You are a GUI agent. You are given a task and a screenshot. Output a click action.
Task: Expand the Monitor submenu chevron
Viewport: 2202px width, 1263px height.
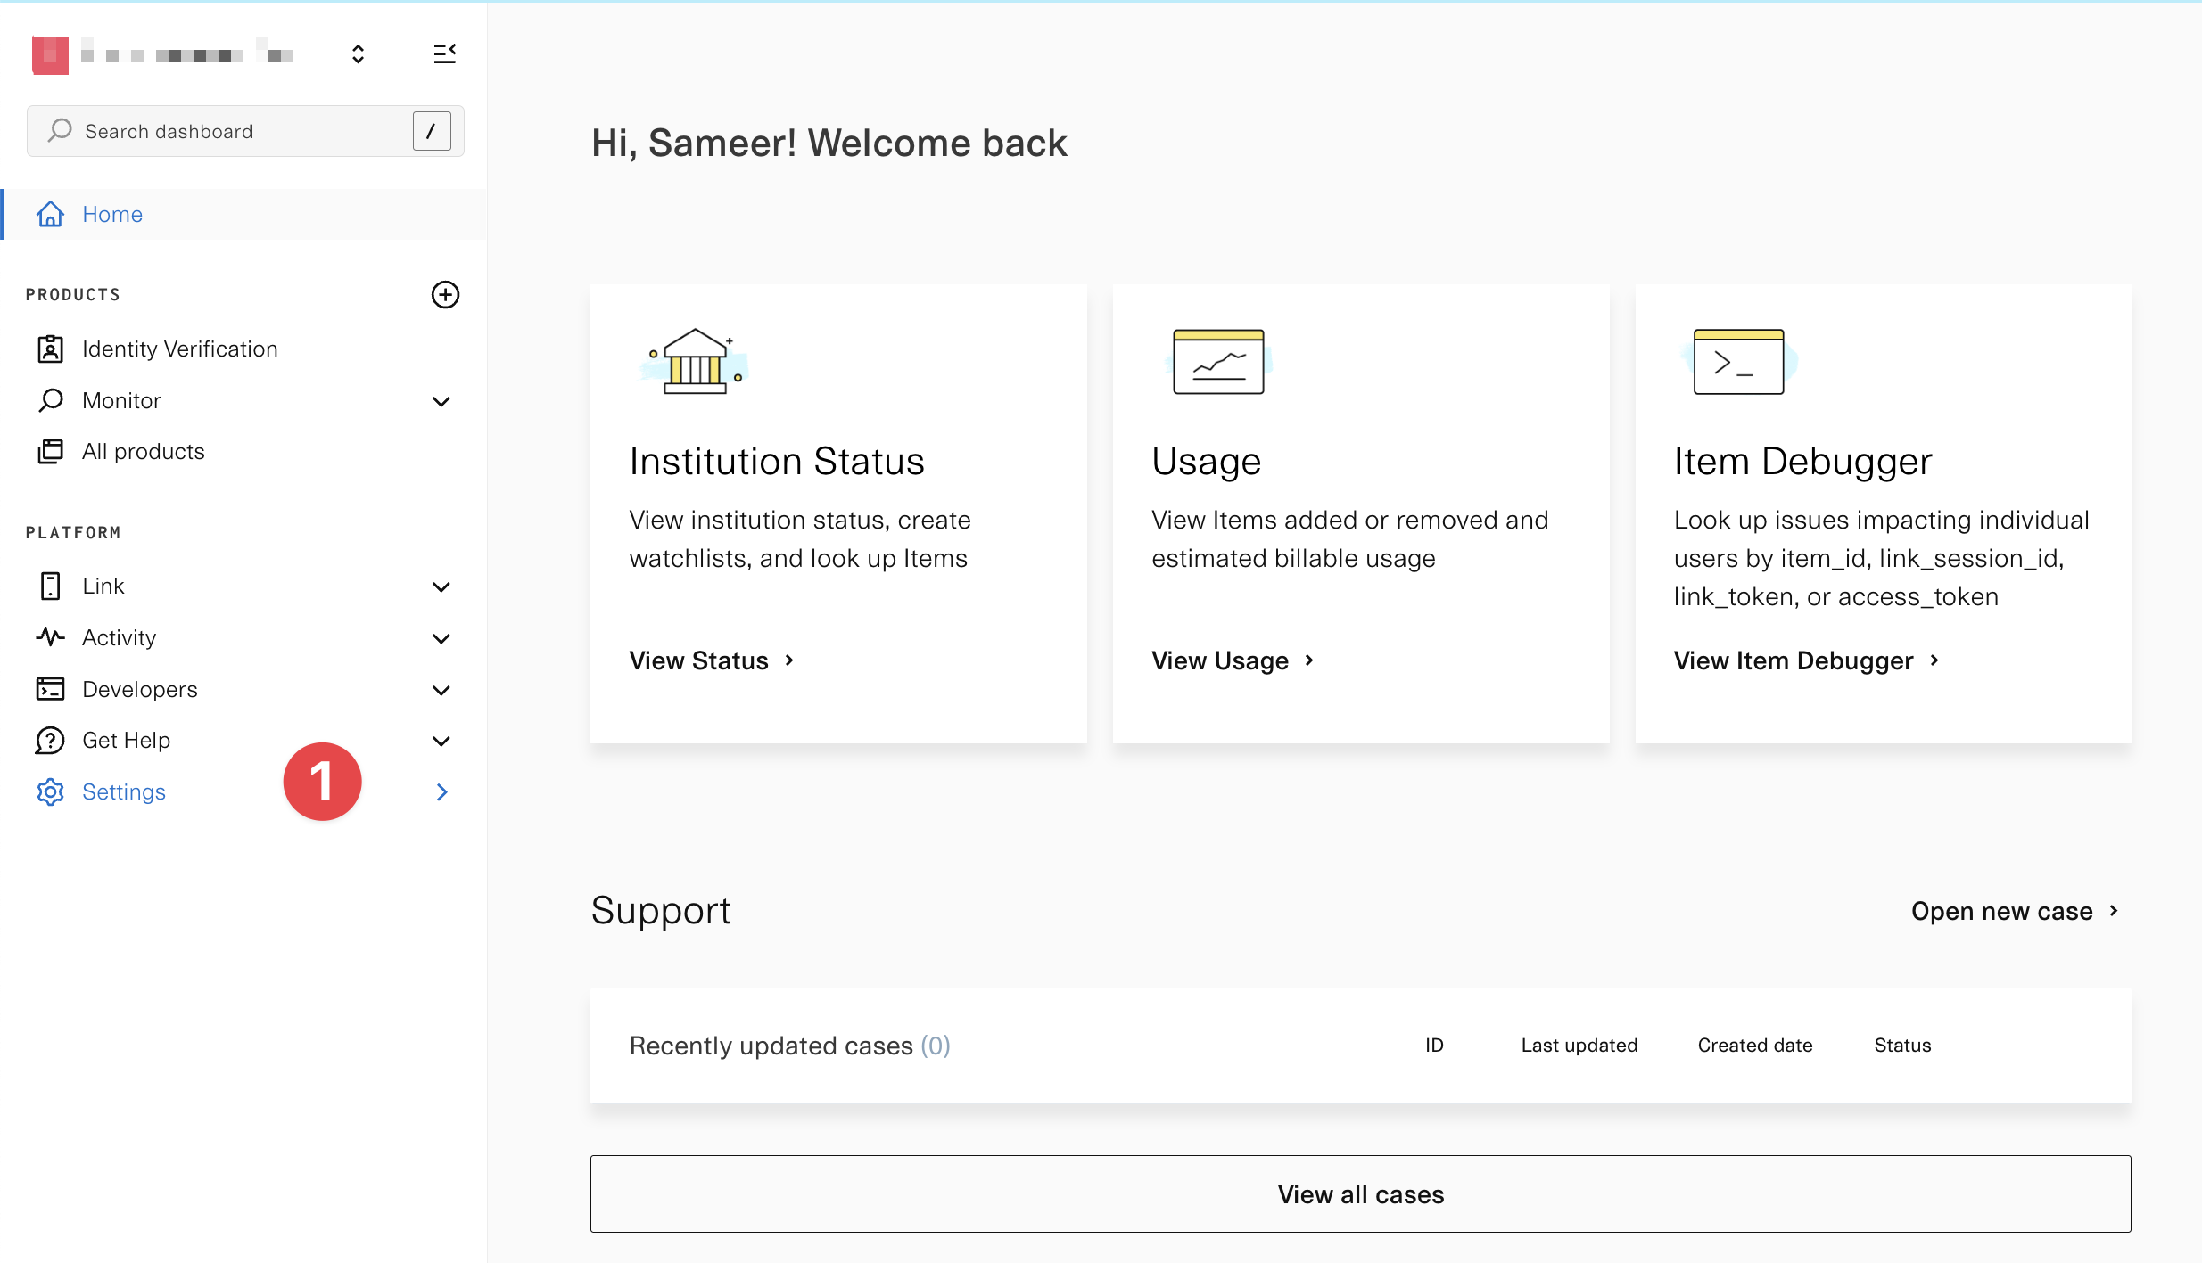tap(441, 401)
